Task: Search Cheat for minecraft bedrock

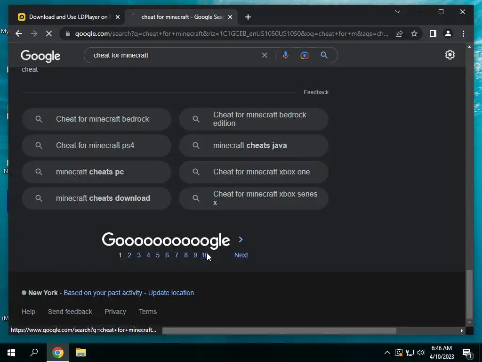Action: pos(96,119)
